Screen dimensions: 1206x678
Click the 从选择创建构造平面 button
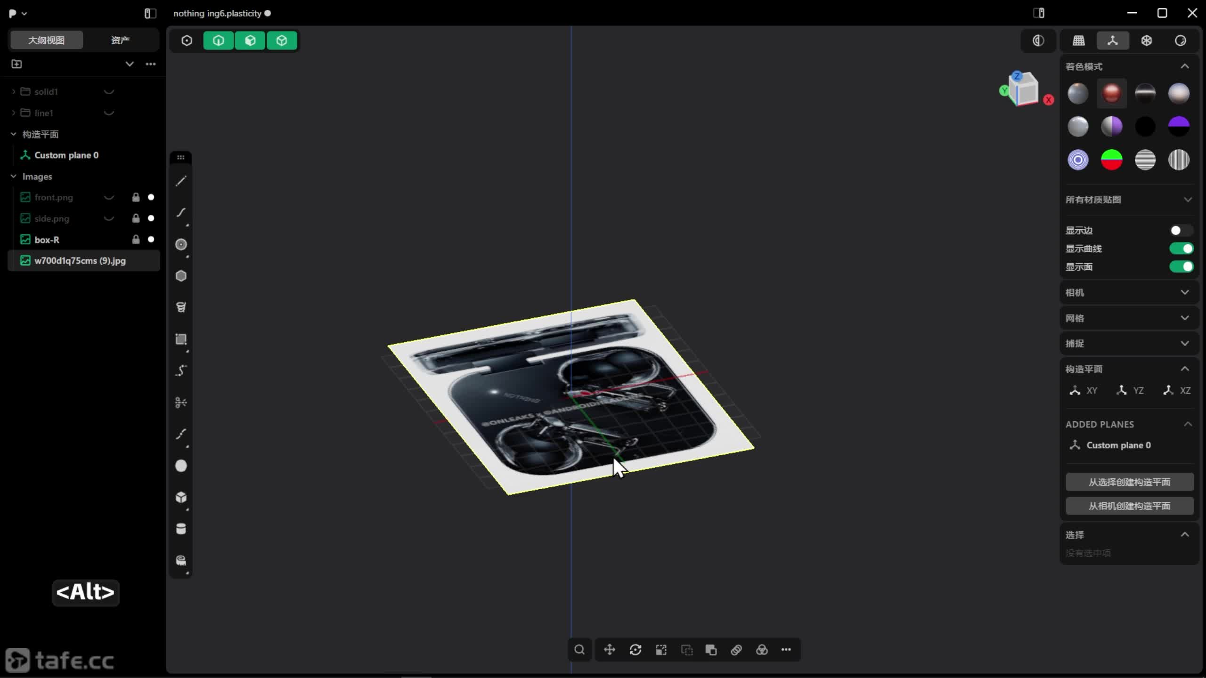coord(1129,482)
